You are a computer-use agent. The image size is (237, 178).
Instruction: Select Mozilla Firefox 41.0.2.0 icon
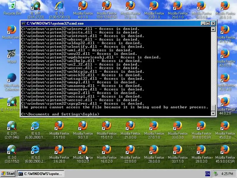pos(225,34)
